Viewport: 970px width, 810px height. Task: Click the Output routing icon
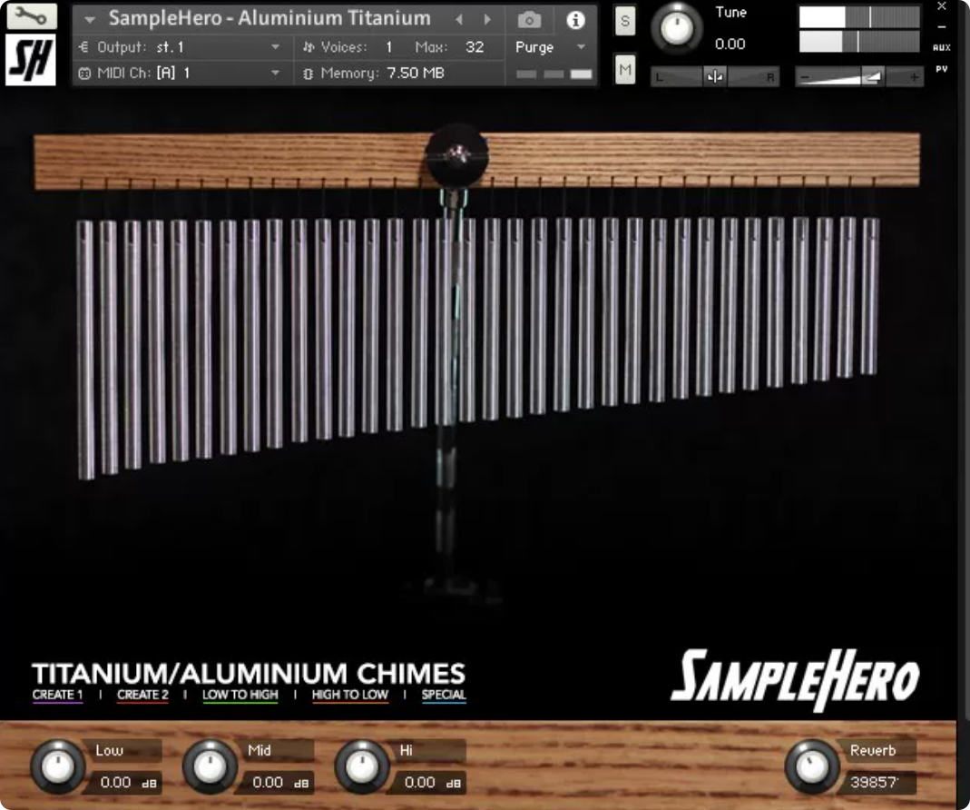[84, 47]
